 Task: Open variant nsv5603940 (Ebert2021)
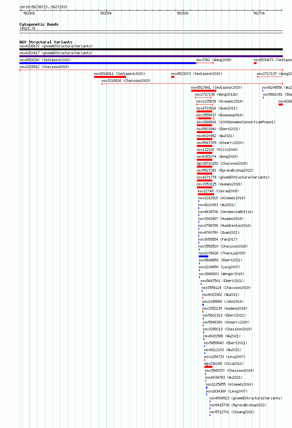click(x=218, y=129)
